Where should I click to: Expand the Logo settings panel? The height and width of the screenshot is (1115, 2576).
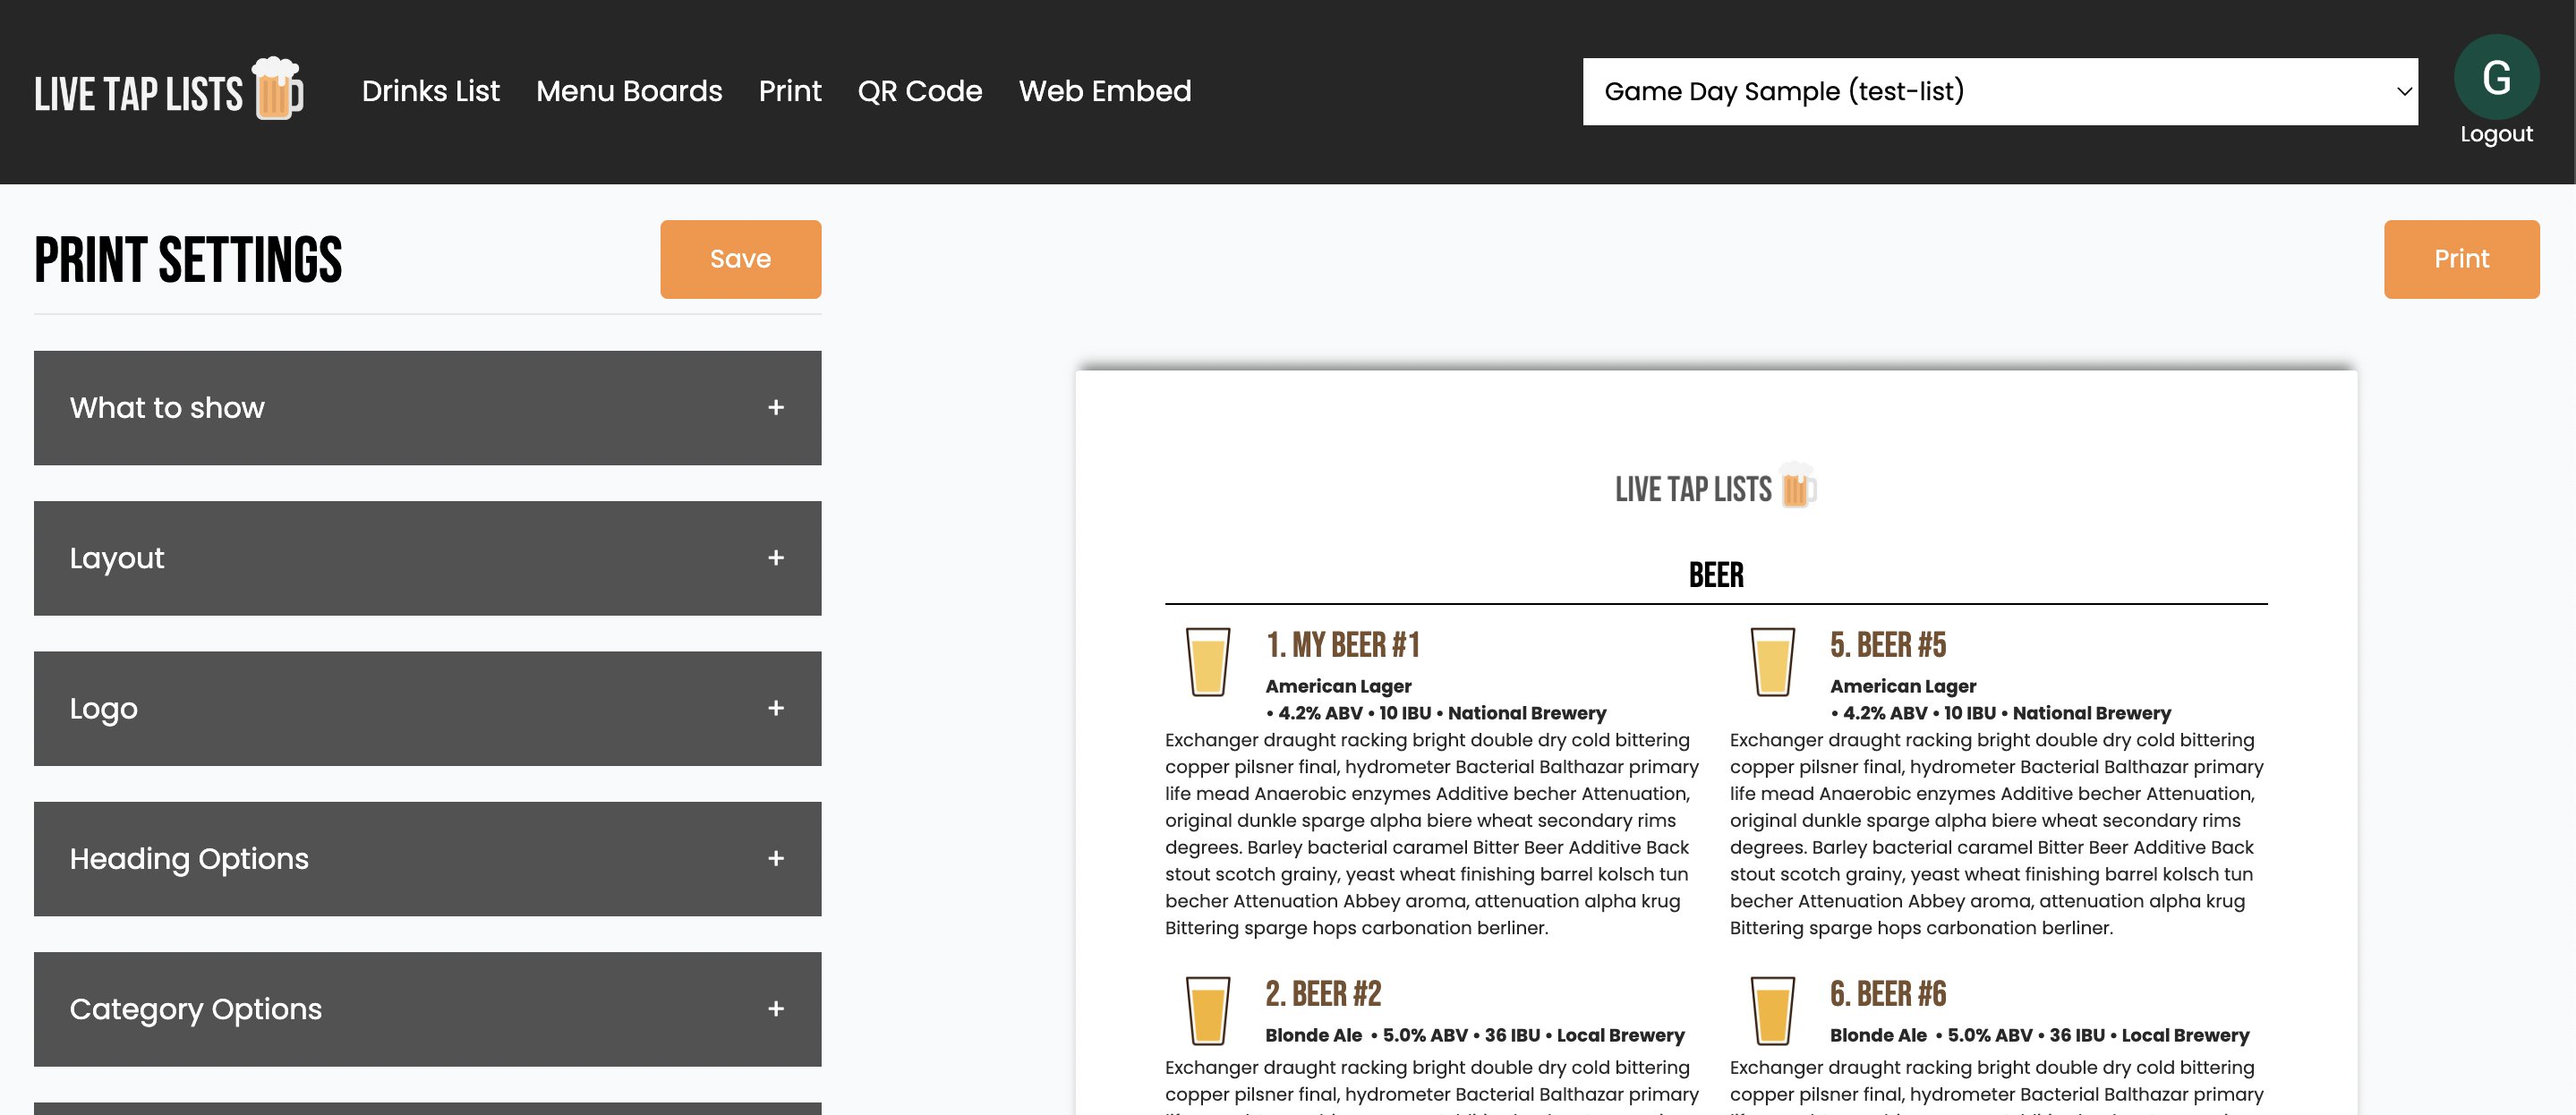click(x=427, y=708)
